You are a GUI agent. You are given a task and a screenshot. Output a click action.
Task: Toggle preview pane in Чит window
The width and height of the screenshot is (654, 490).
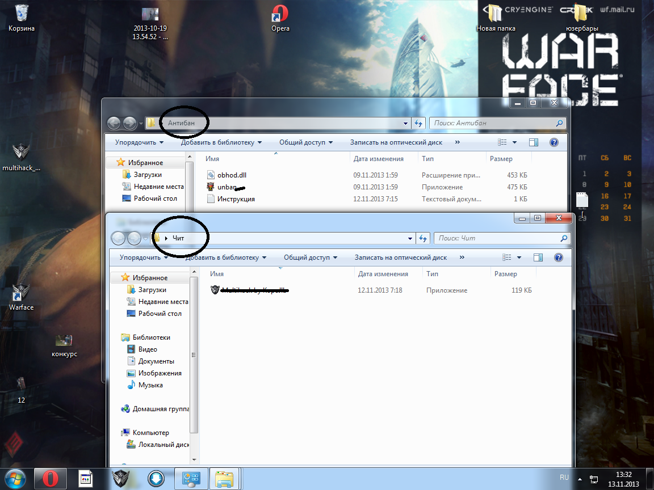pyautogui.click(x=538, y=257)
